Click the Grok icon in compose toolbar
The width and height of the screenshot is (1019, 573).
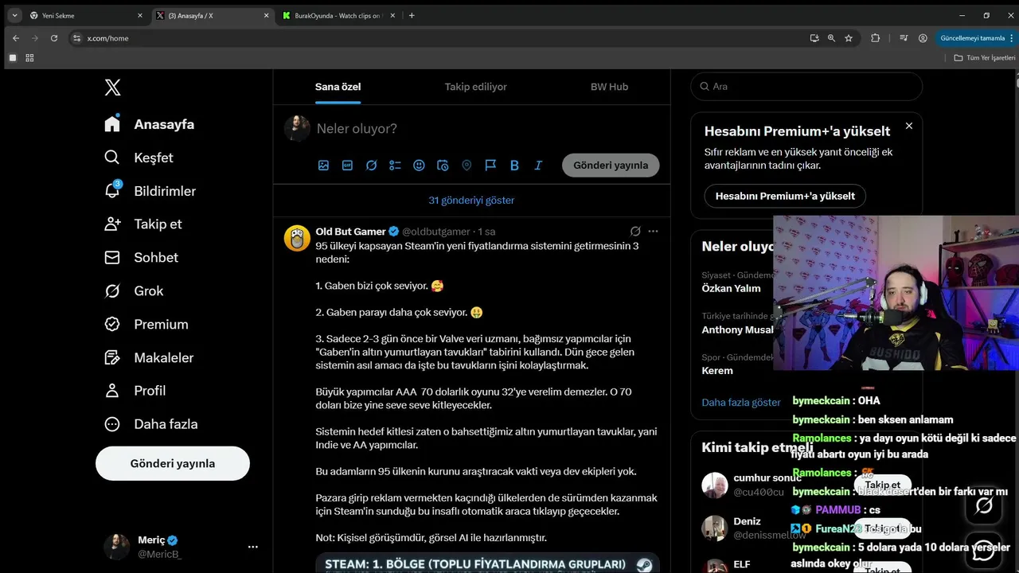click(371, 166)
